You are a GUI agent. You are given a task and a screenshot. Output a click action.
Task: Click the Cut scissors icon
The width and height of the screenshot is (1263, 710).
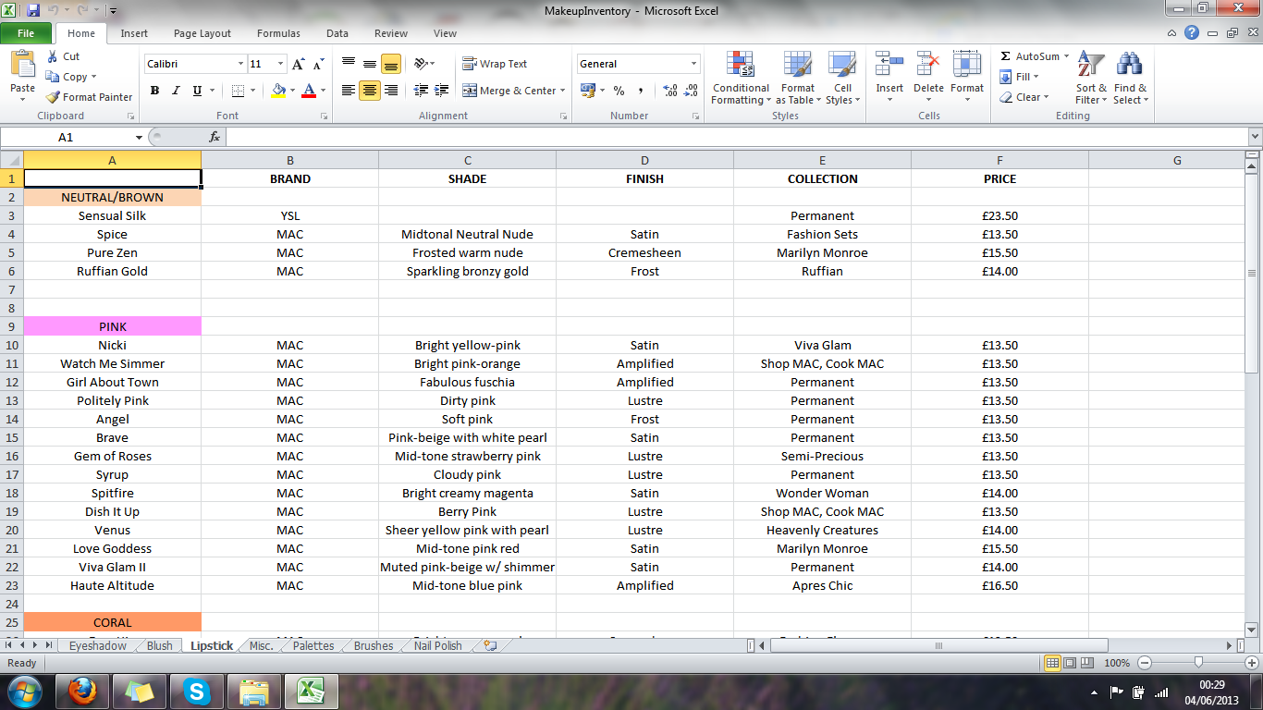(53, 56)
